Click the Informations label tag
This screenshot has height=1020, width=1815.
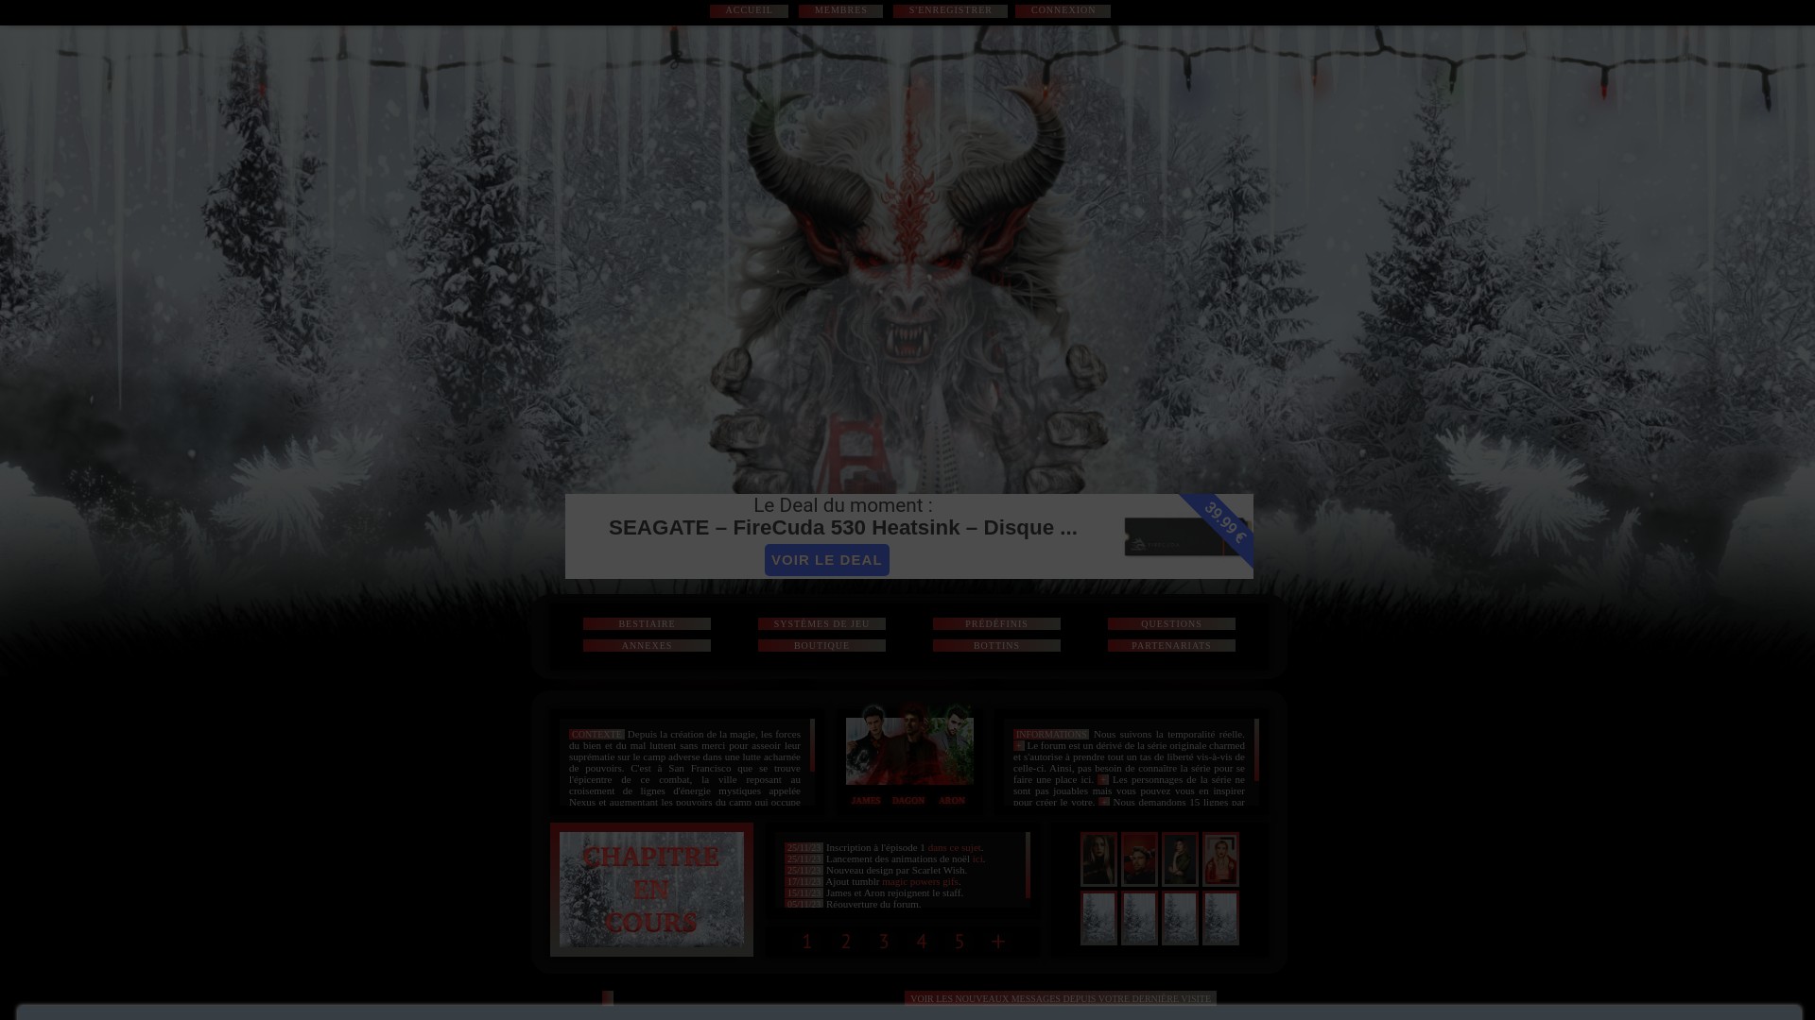click(1051, 735)
